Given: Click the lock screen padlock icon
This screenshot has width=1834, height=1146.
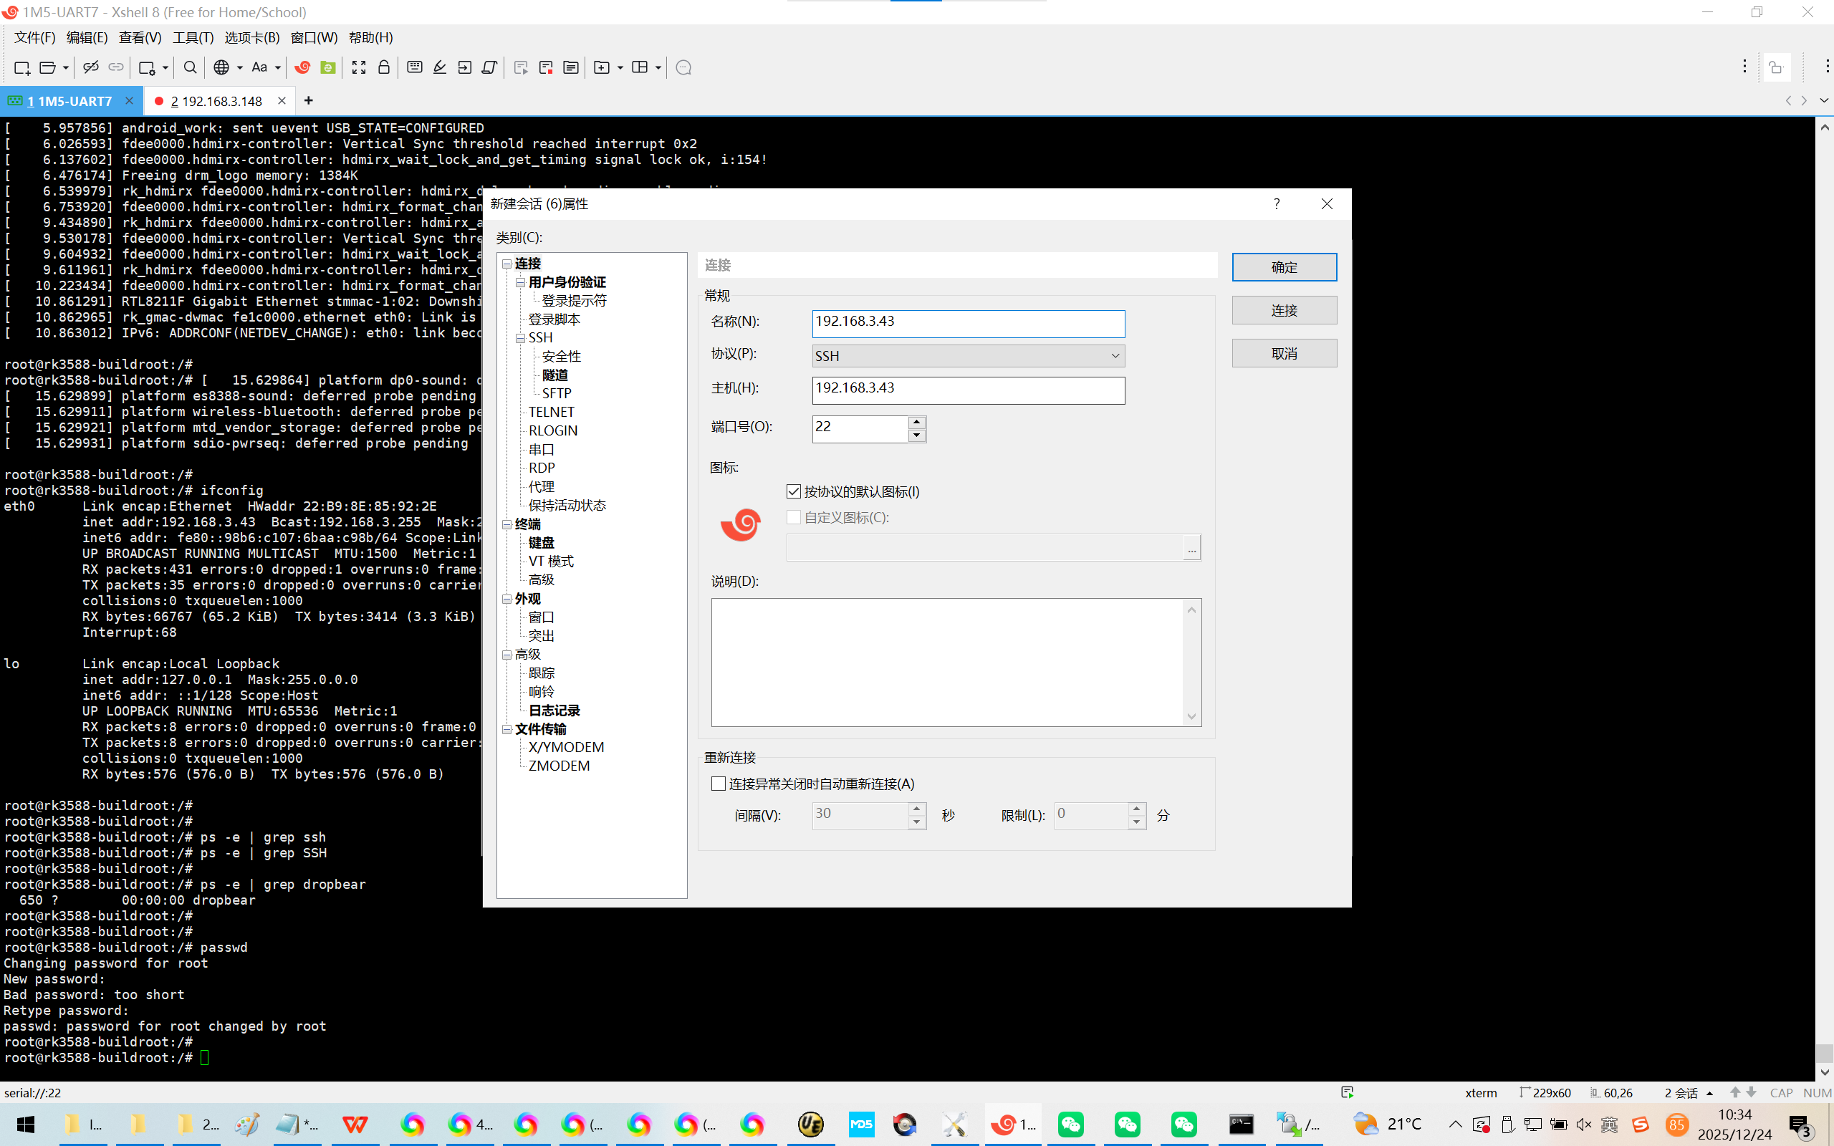Looking at the screenshot, I should (384, 67).
